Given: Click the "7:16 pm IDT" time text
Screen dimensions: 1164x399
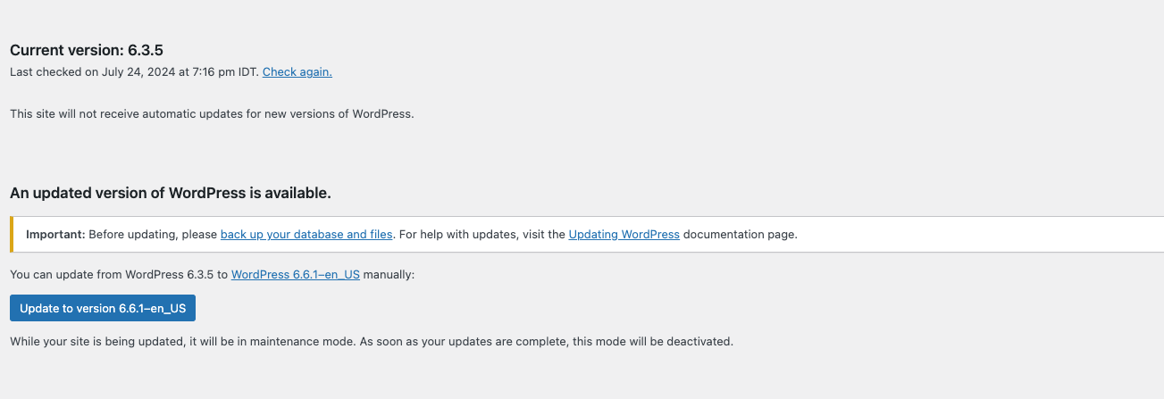Looking at the screenshot, I should pos(224,72).
